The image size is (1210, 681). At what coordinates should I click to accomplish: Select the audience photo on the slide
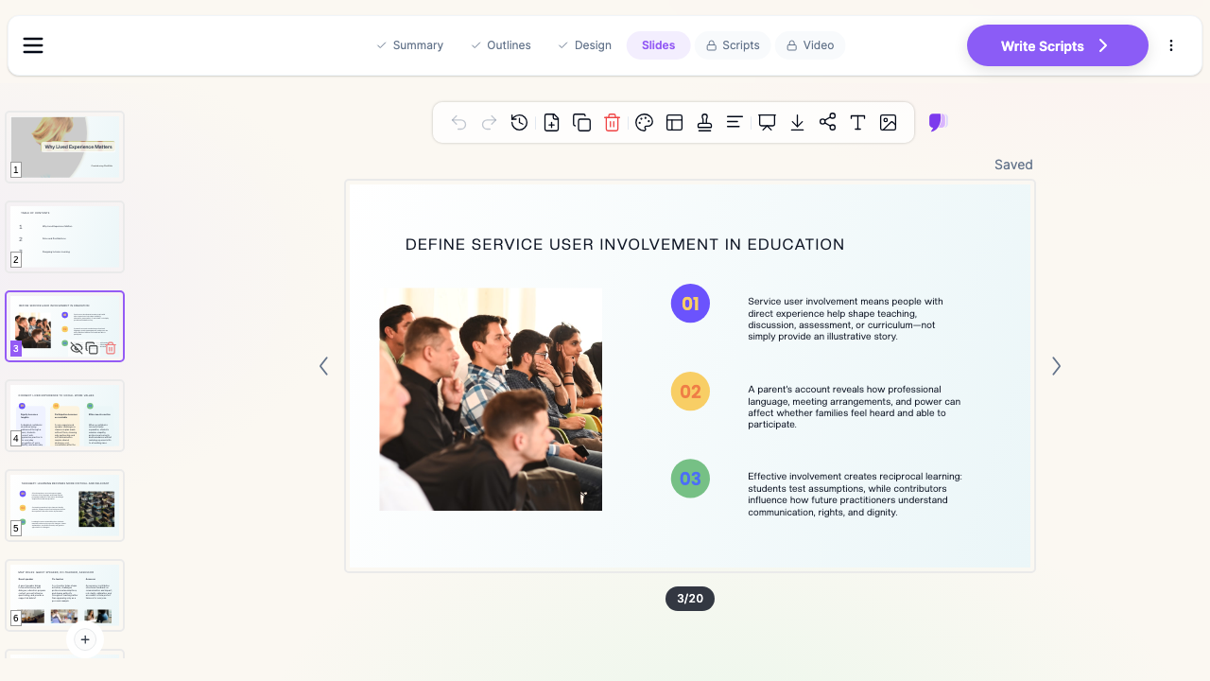pyautogui.click(x=491, y=399)
